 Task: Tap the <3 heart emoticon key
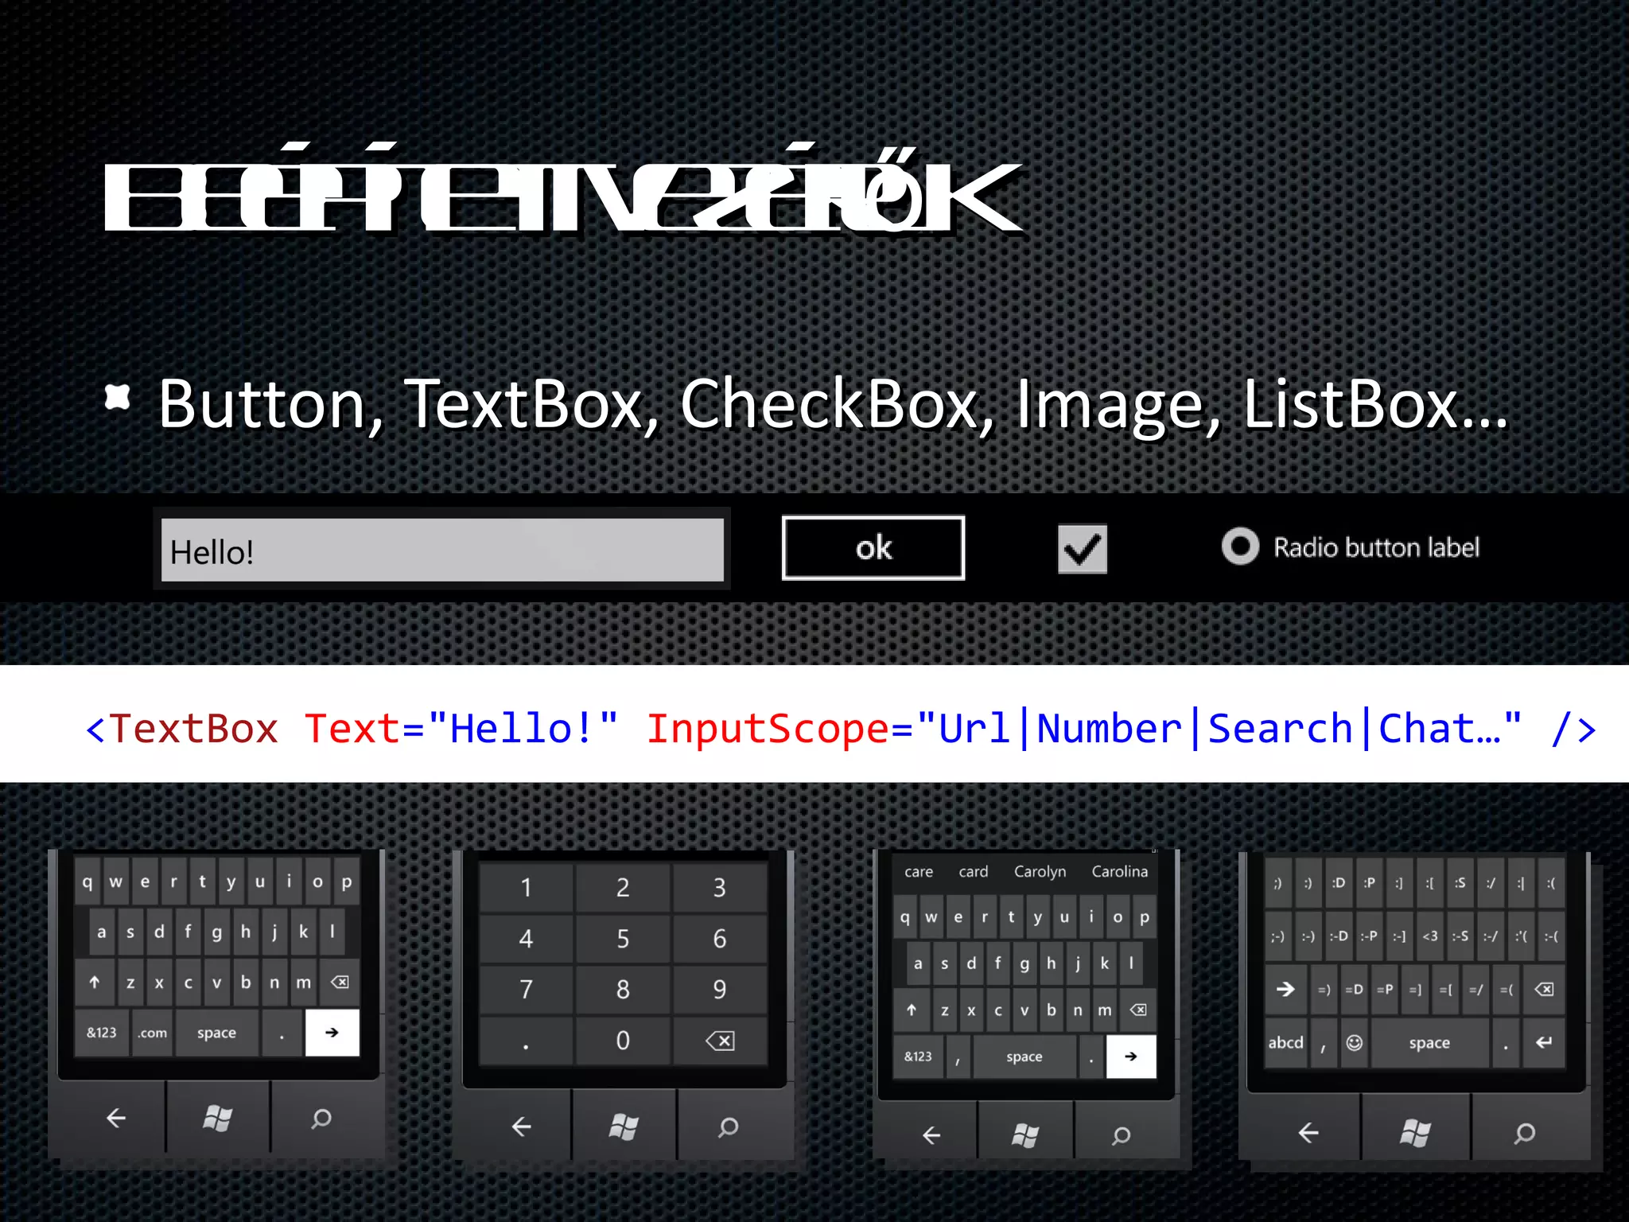tap(1430, 936)
